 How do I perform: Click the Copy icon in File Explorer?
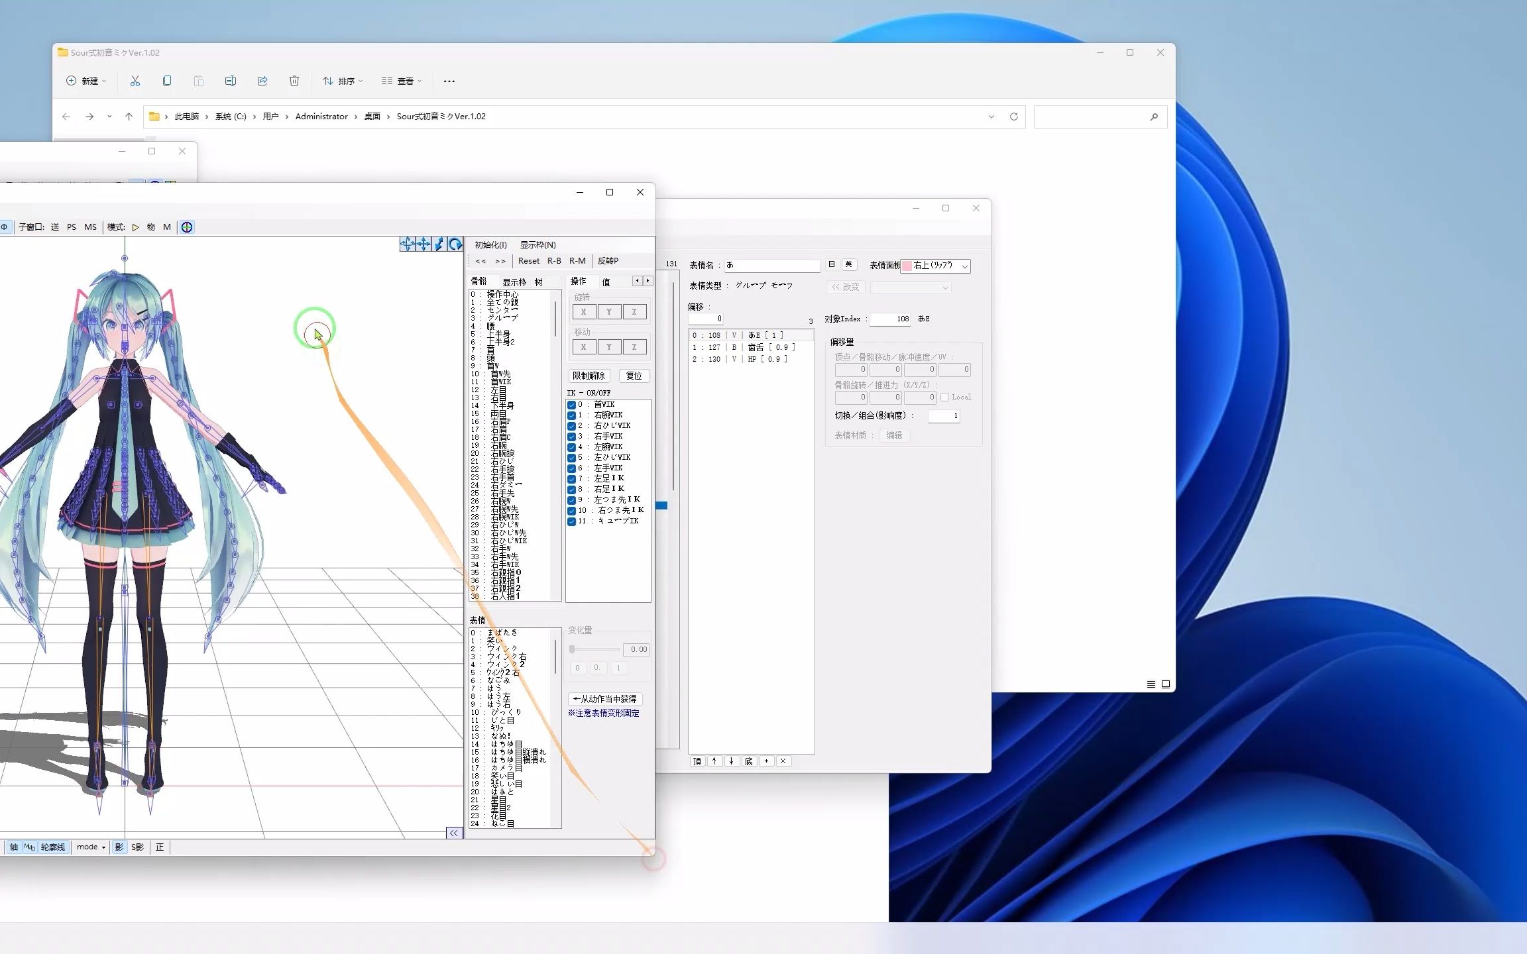[x=167, y=81]
